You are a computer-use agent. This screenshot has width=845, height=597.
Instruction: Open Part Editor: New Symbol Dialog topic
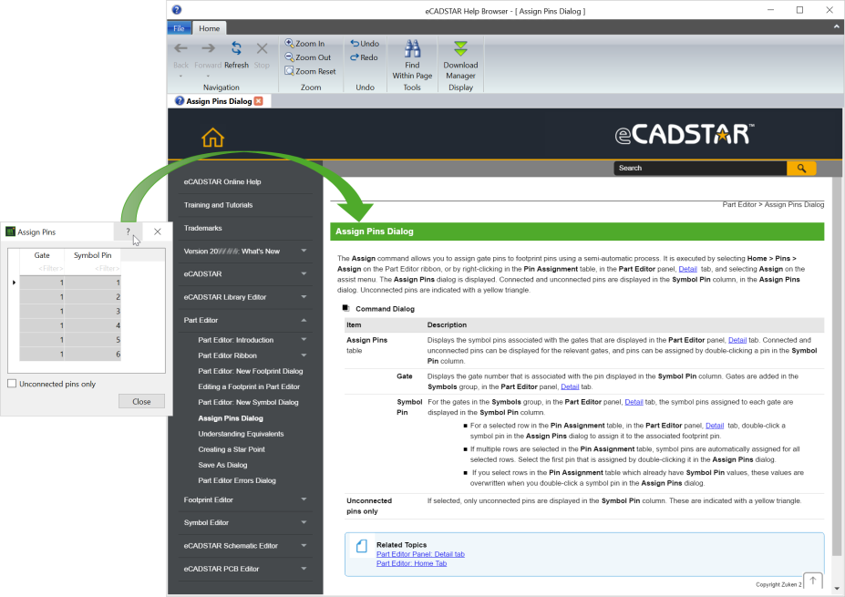[248, 403]
